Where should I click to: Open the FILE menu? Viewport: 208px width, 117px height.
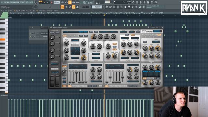click(2, 2)
